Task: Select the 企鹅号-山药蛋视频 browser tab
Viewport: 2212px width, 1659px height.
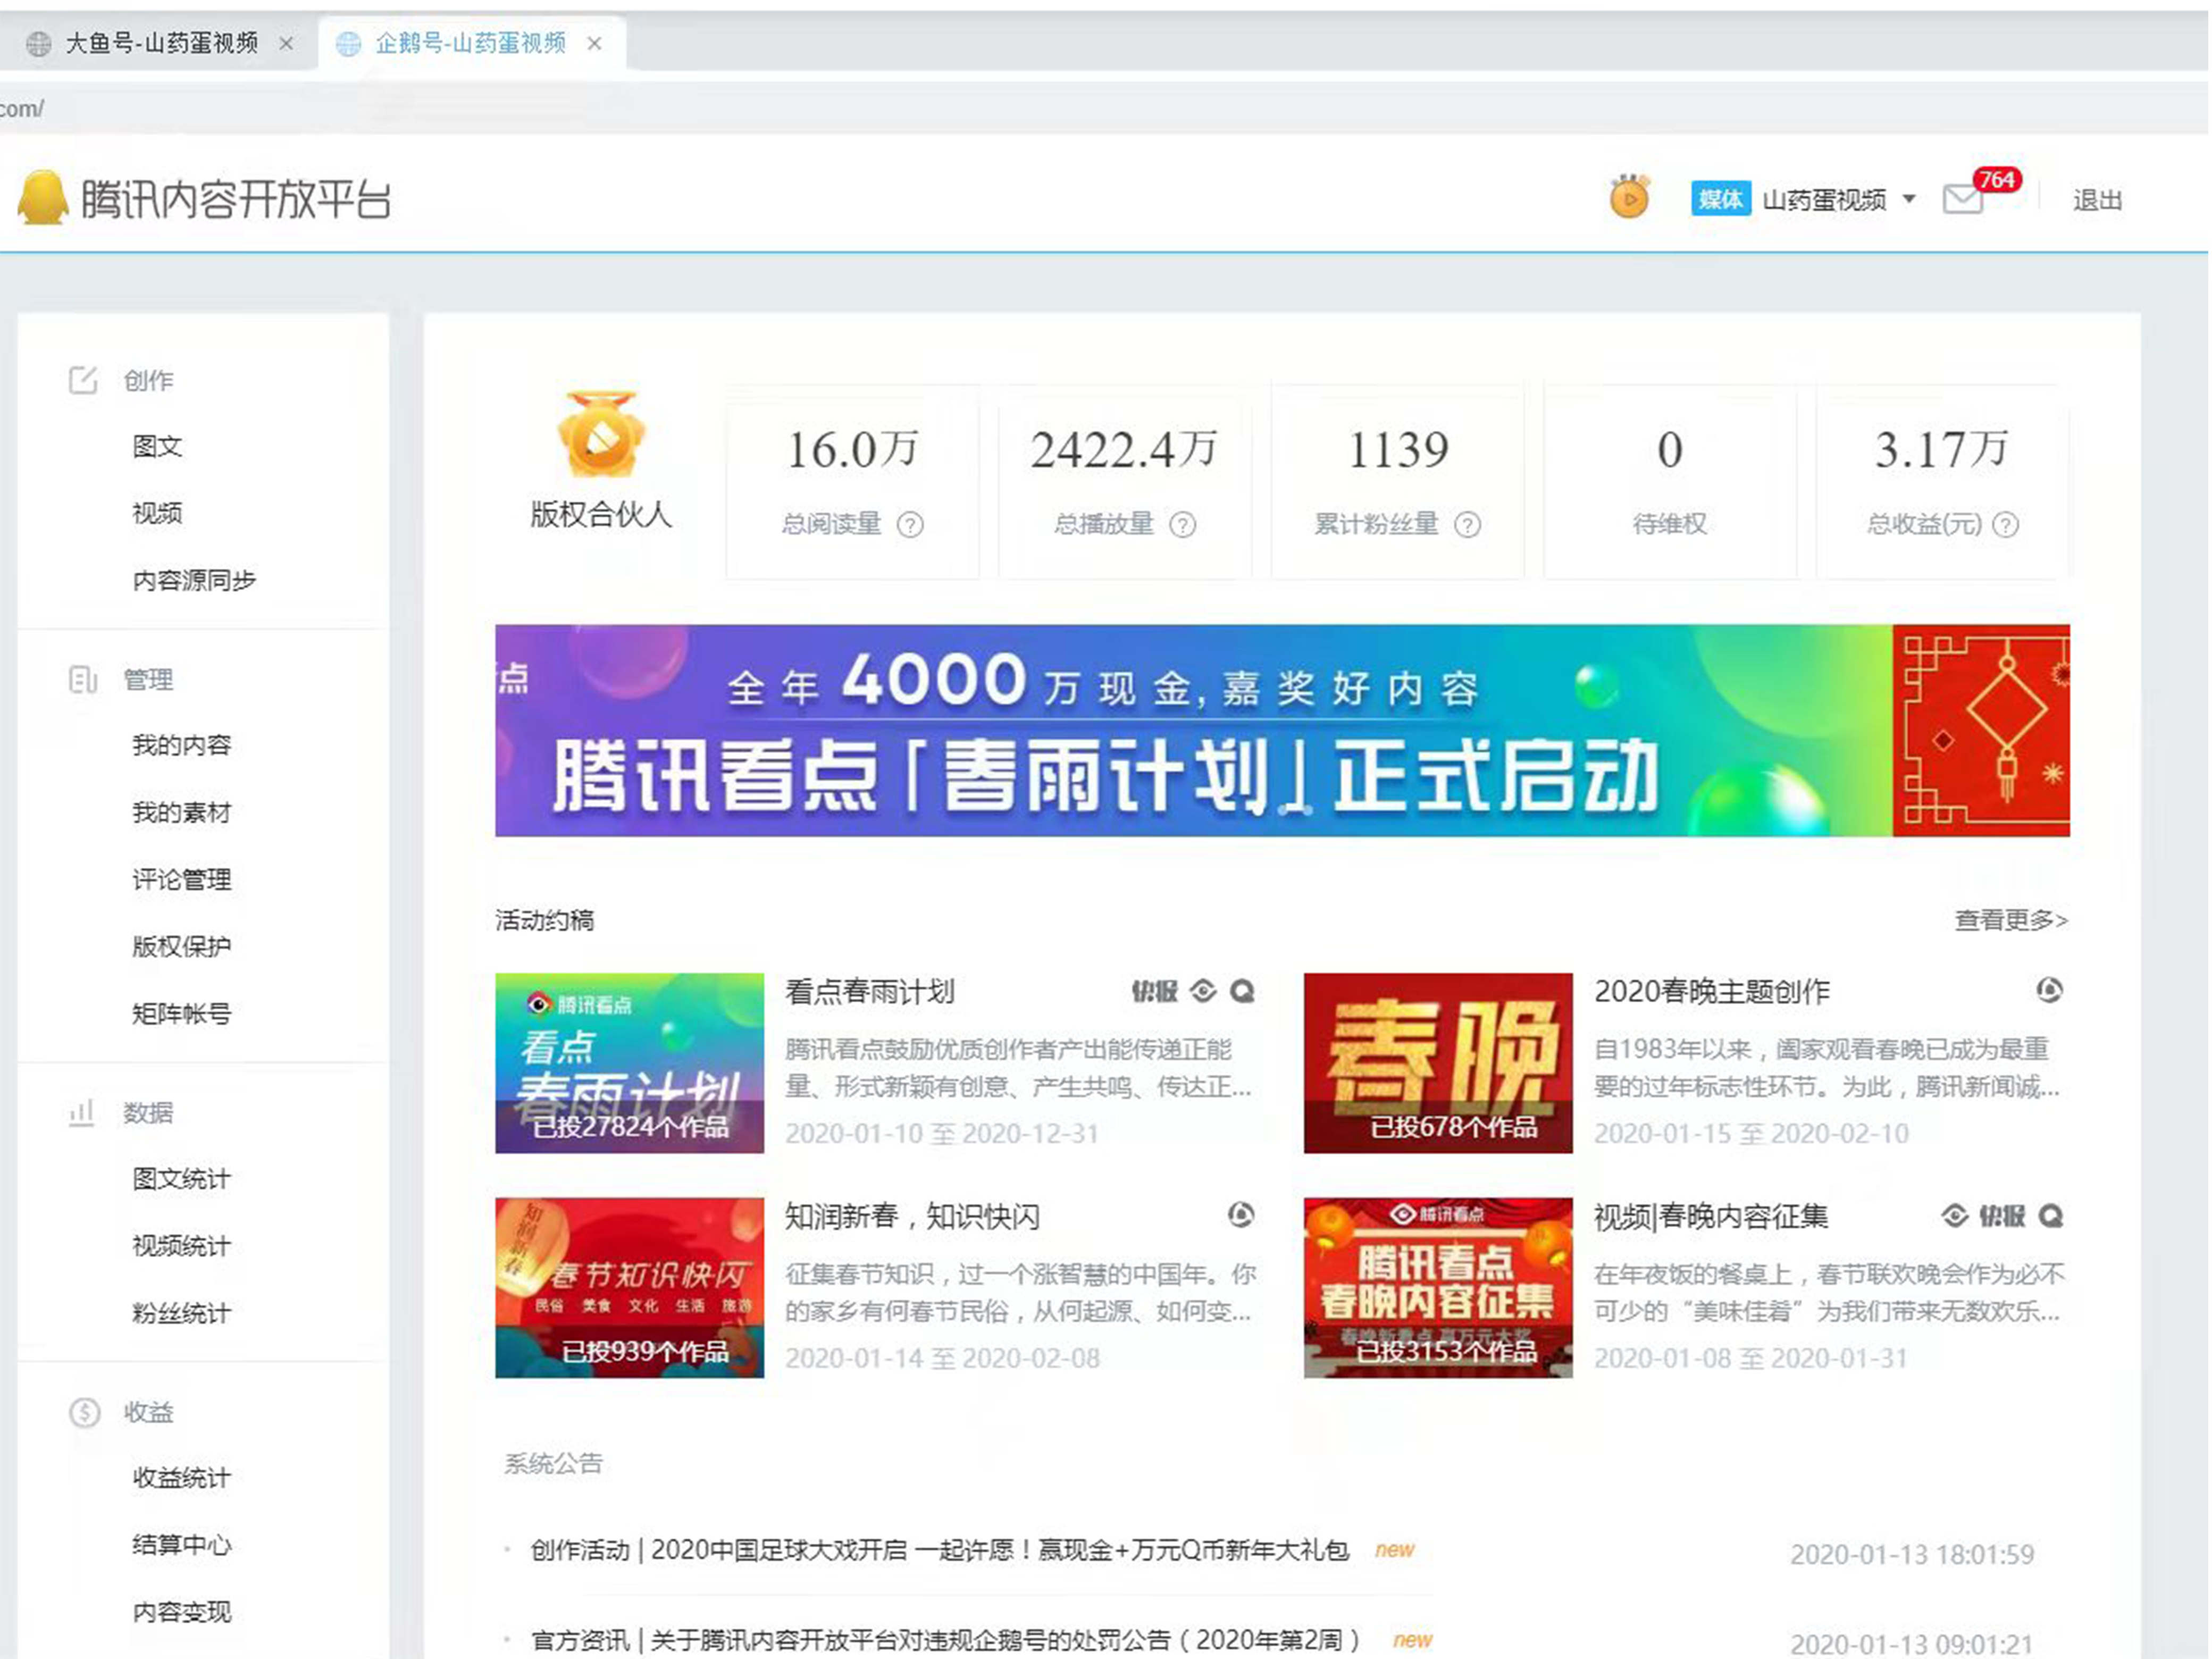Action: pos(470,43)
